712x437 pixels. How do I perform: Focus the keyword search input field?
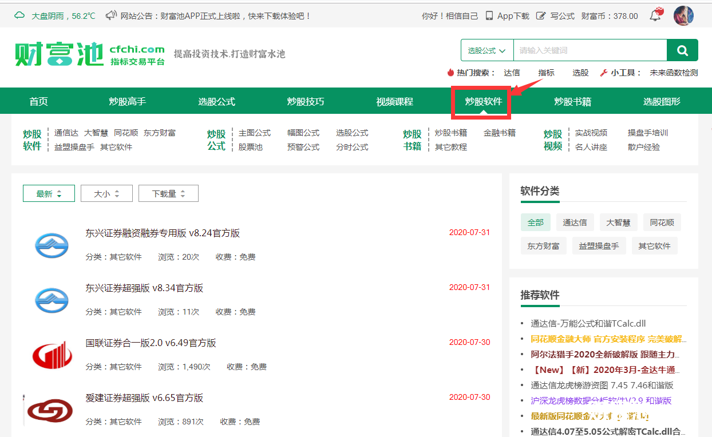coord(590,50)
